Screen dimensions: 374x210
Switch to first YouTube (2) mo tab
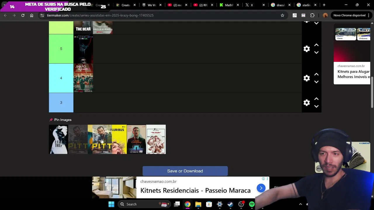tap(177, 5)
